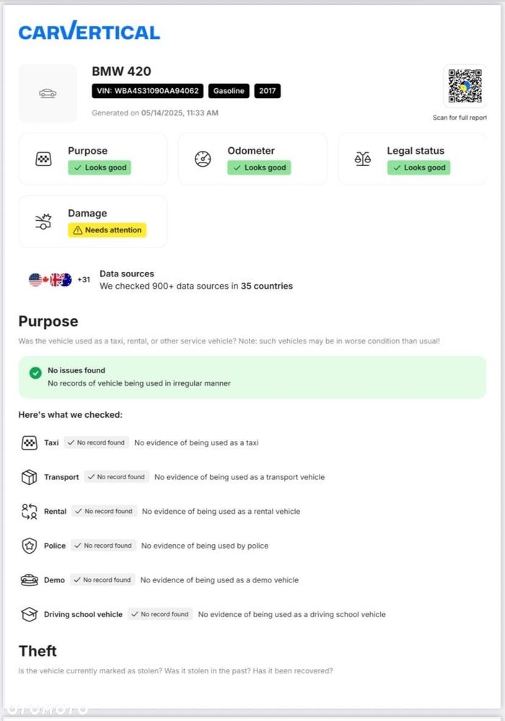Click the Police badge icon
This screenshot has height=721, width=505.
click(x=29, y=546)
